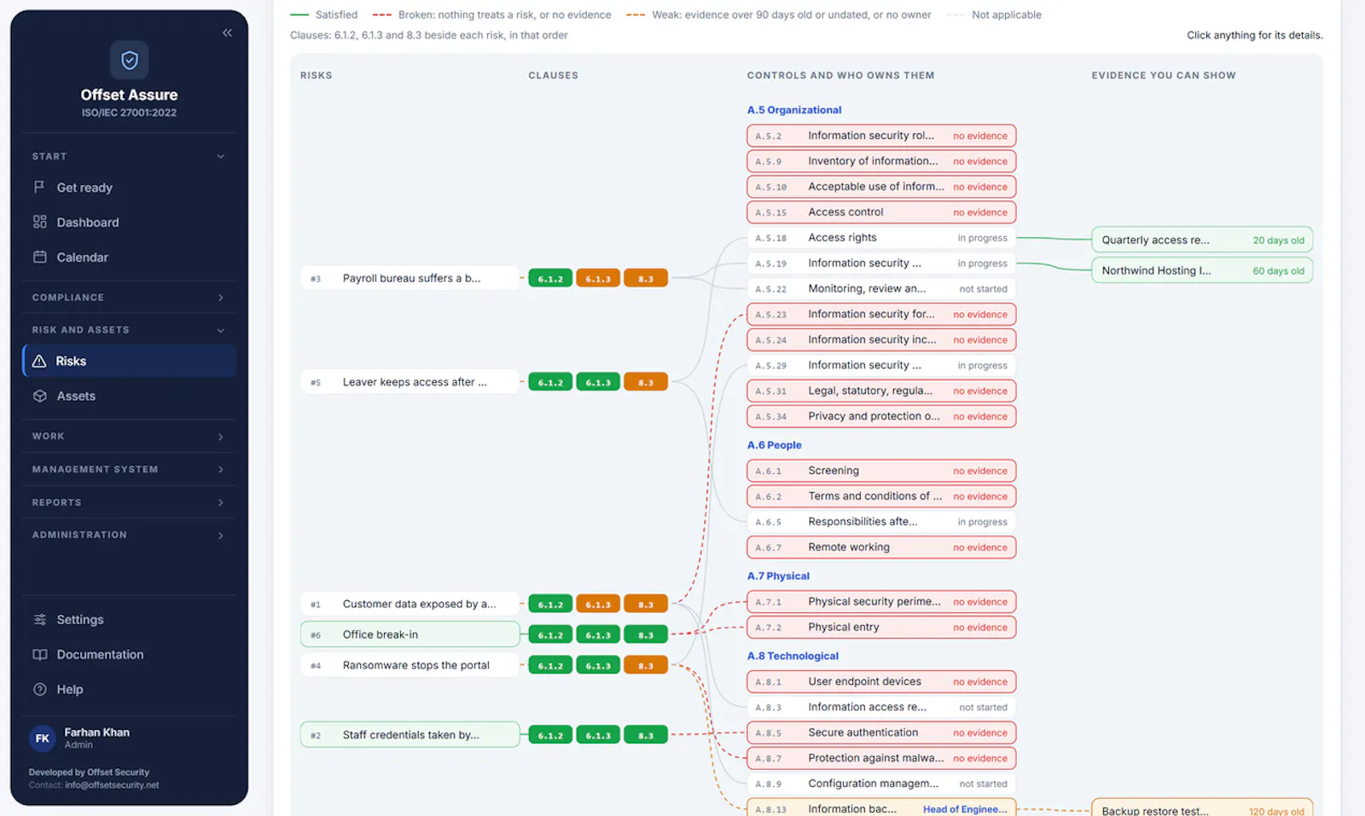The width and height of the screenshot is (1365, 816).
Task: Open risk 'Leaver keeps access after ...'
Action: pyautogui.click(x=409, y=382)
